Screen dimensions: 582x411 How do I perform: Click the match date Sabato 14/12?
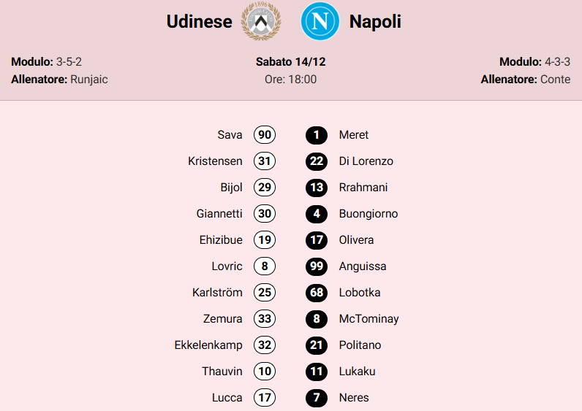290,62
